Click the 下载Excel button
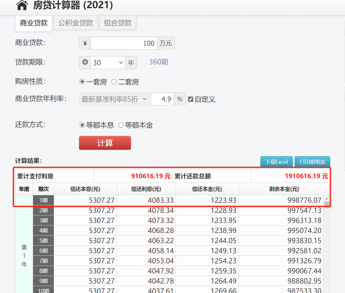Viewport: 345px width, 293px height. tap(276, 161)
